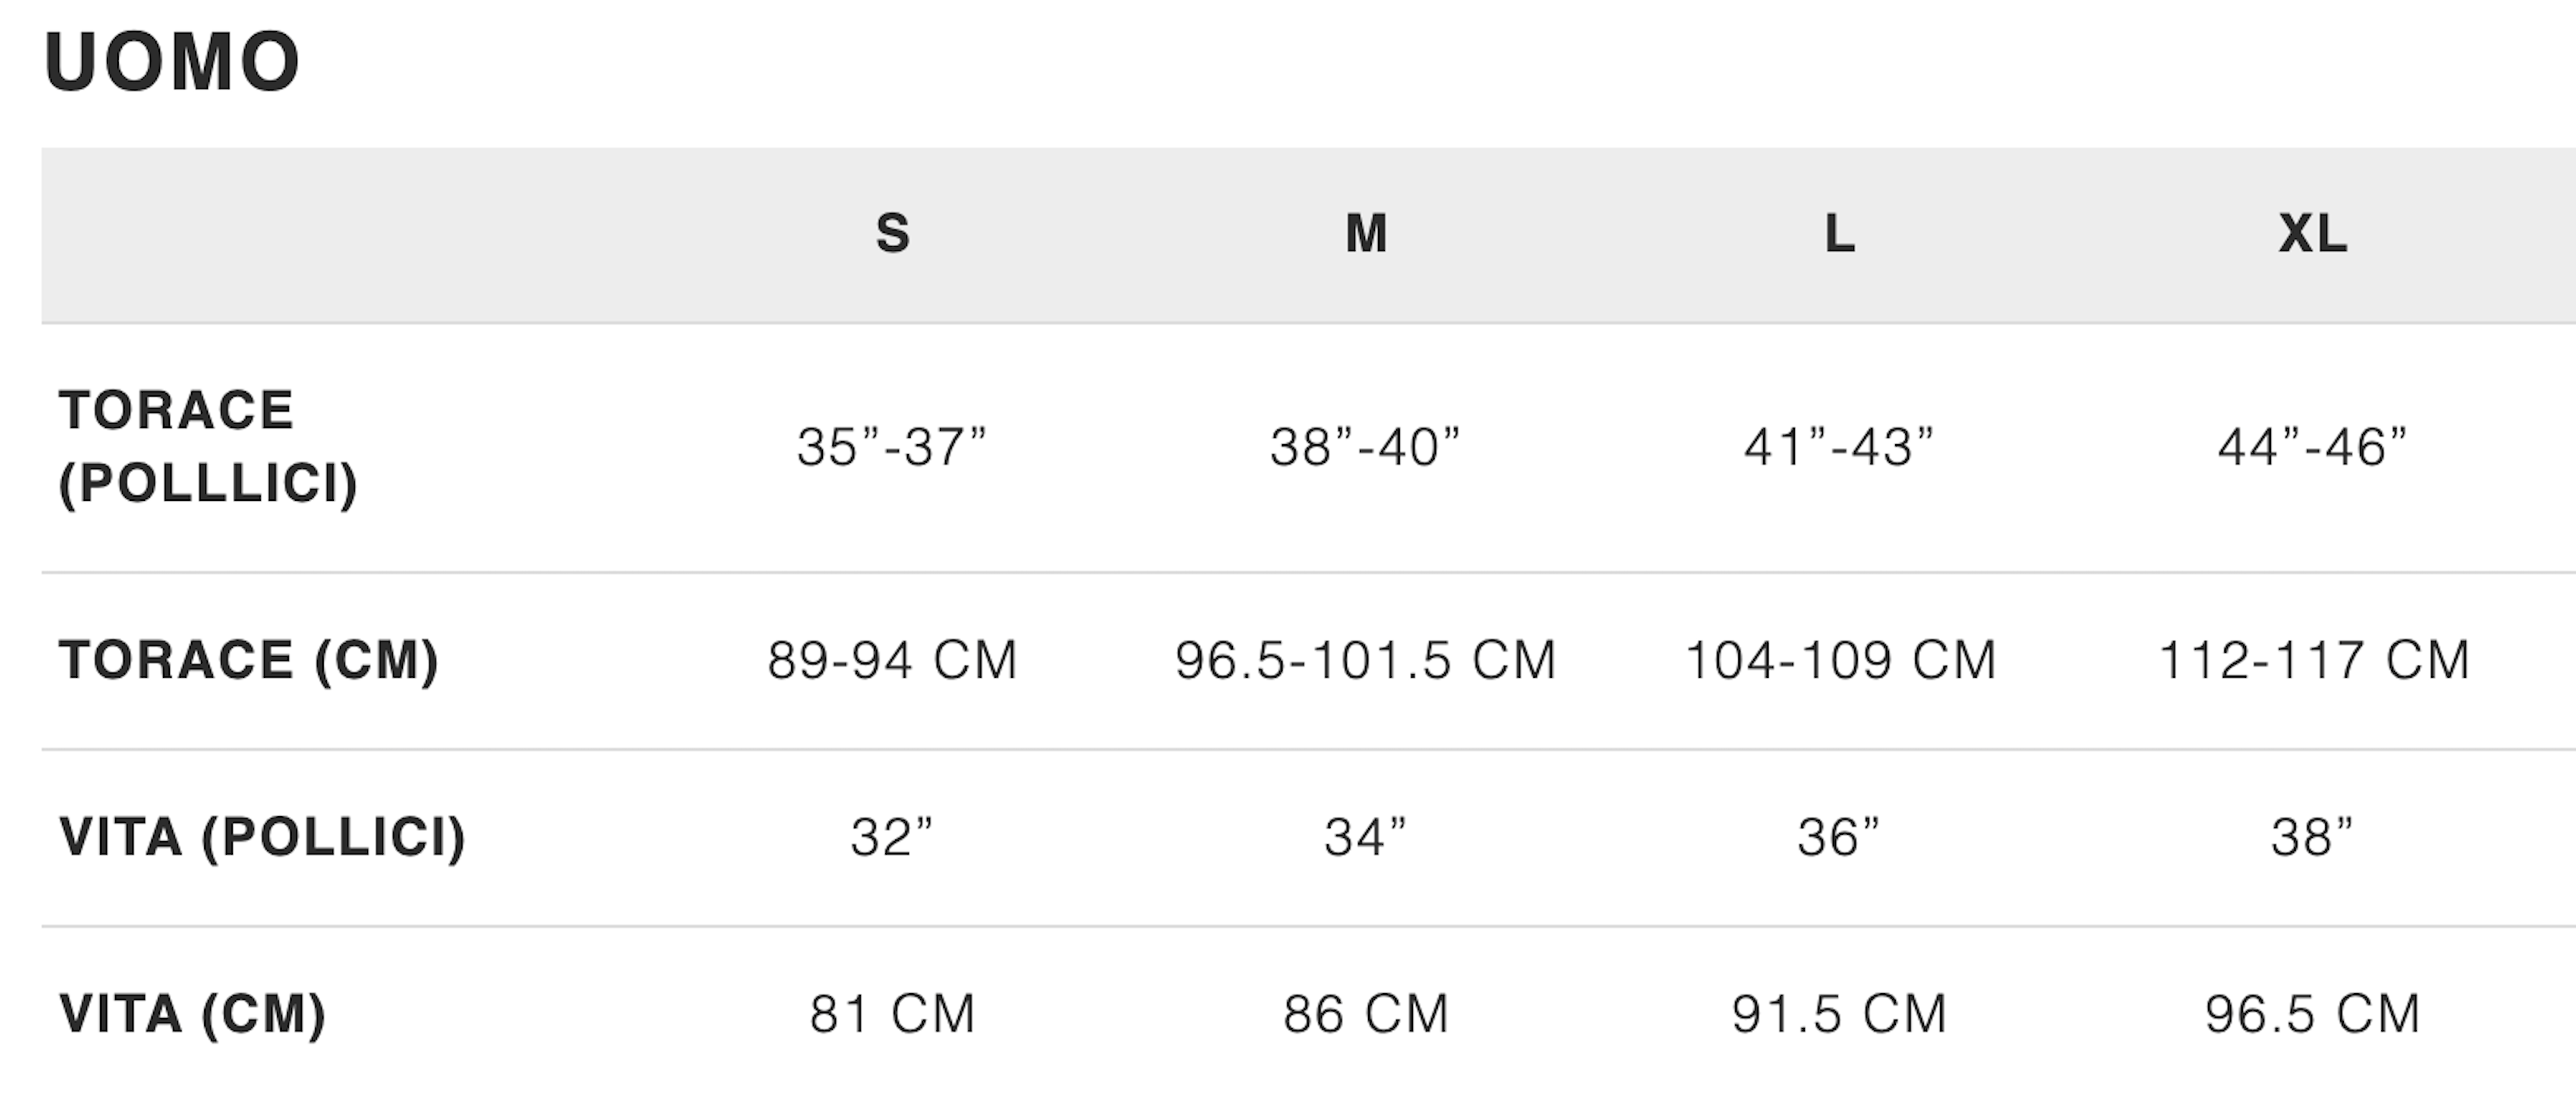Select the 41"-43" chest measurement
2576x1098 pixels.
point(1839,447)
